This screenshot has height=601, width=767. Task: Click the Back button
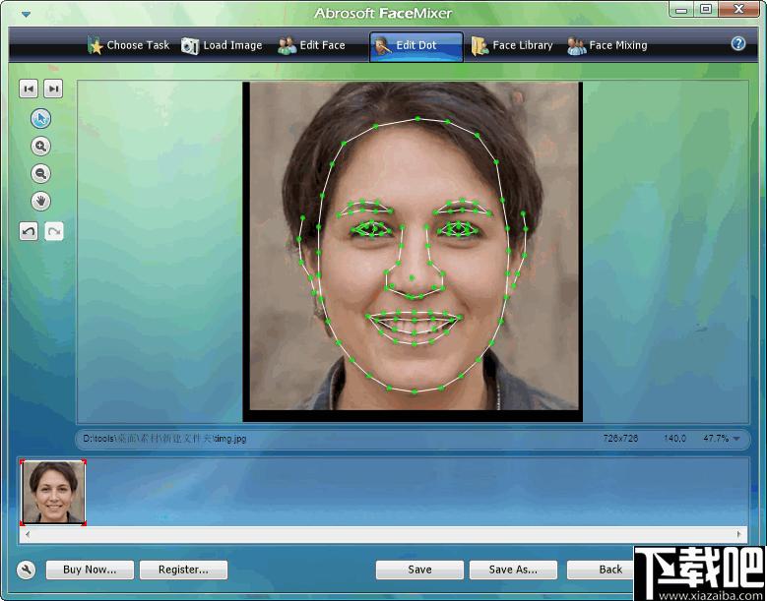click(x=602, y=570)
